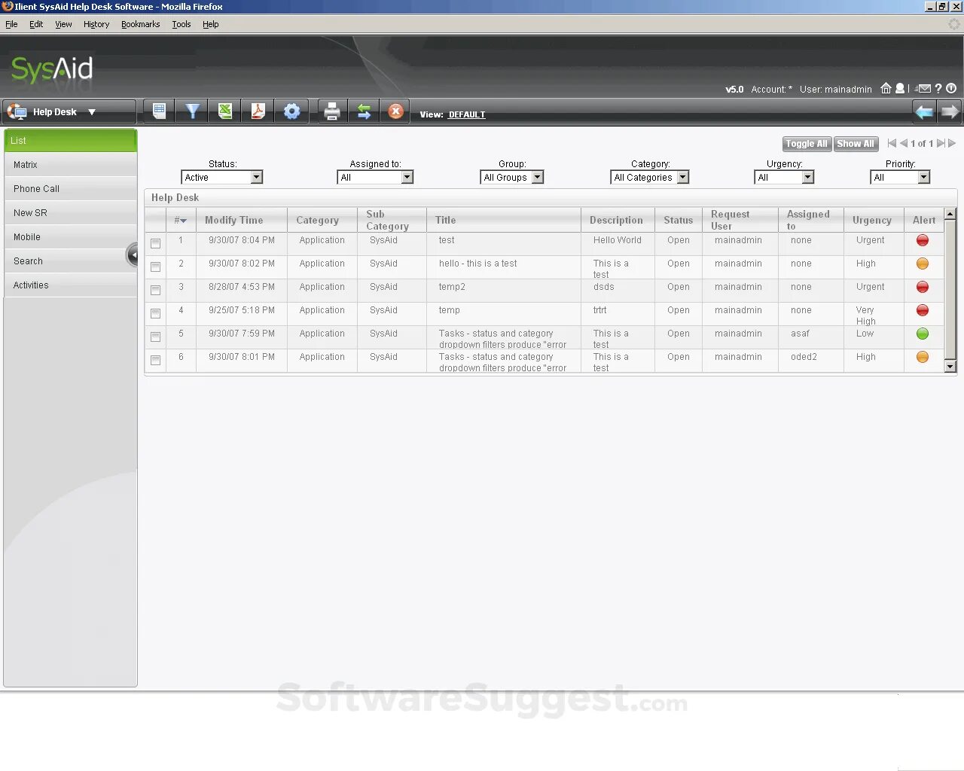Open the home icon in header
Screen dimensions: 964x771
[886, 88]
